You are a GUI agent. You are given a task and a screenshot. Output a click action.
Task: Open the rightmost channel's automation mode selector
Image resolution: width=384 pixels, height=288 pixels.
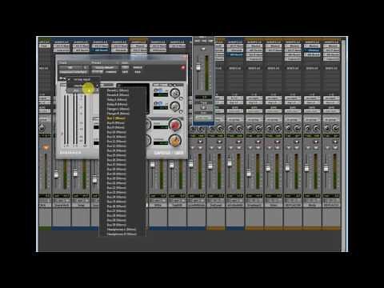(x=331, y=111)
